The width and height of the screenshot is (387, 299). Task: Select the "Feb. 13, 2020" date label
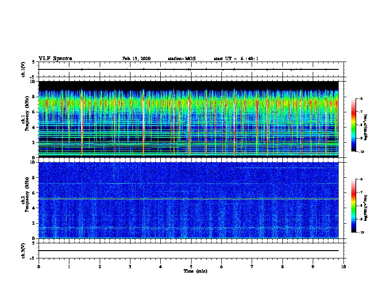(136, 59)
